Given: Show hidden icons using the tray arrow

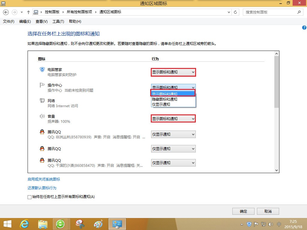Looking at the screenshot, I should pos(242,224).
